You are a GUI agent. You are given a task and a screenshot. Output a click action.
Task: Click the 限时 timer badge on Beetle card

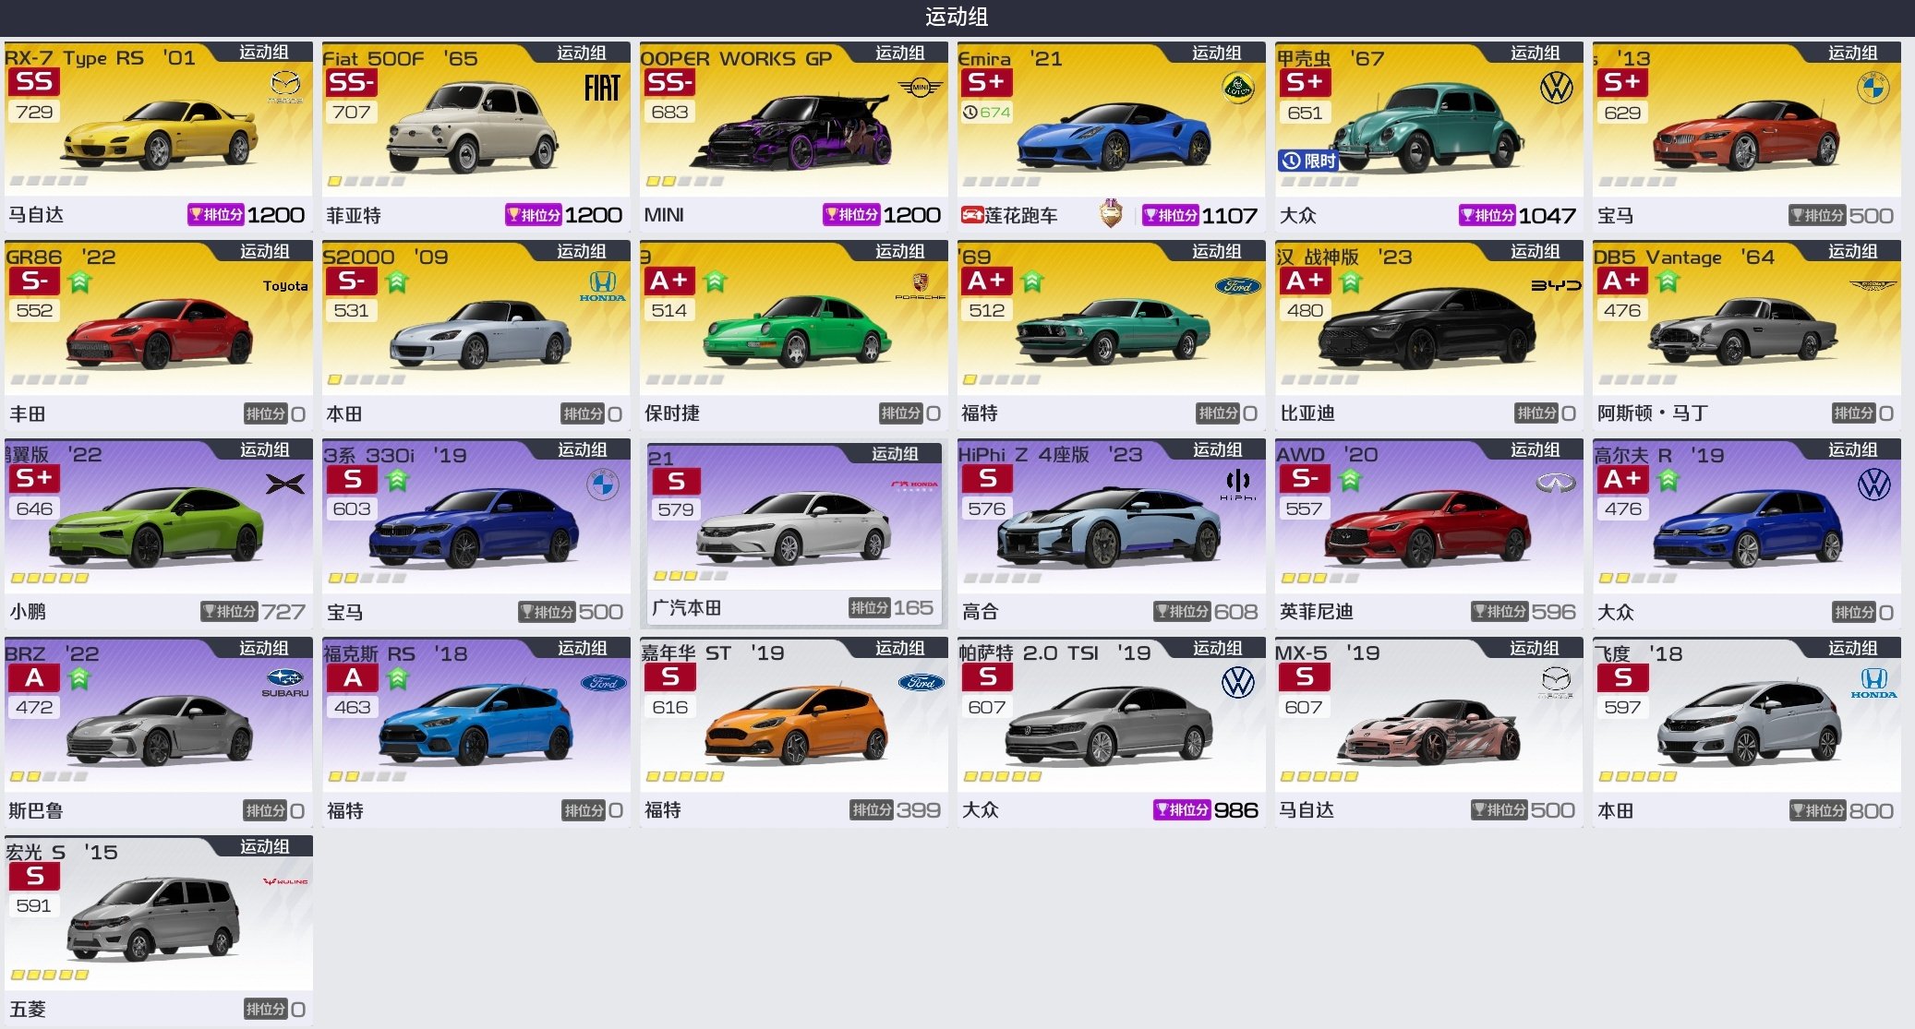point(1308,161)
